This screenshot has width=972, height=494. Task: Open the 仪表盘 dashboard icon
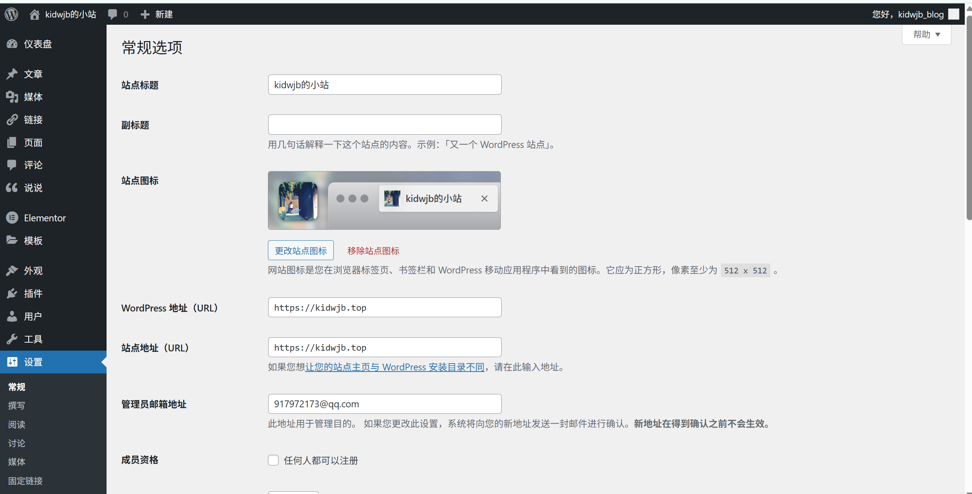[x=12, y=44]
